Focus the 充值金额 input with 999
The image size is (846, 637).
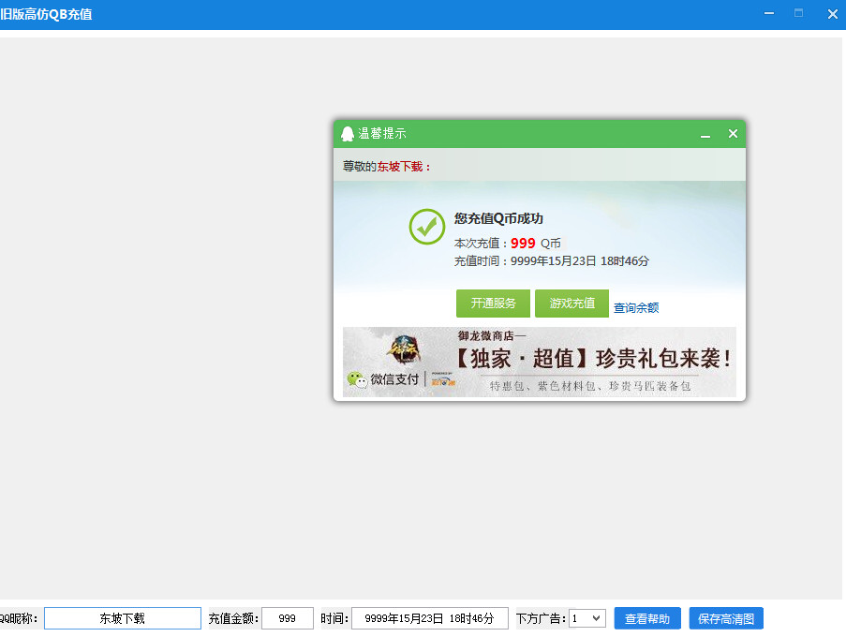[x=288, y=618]
